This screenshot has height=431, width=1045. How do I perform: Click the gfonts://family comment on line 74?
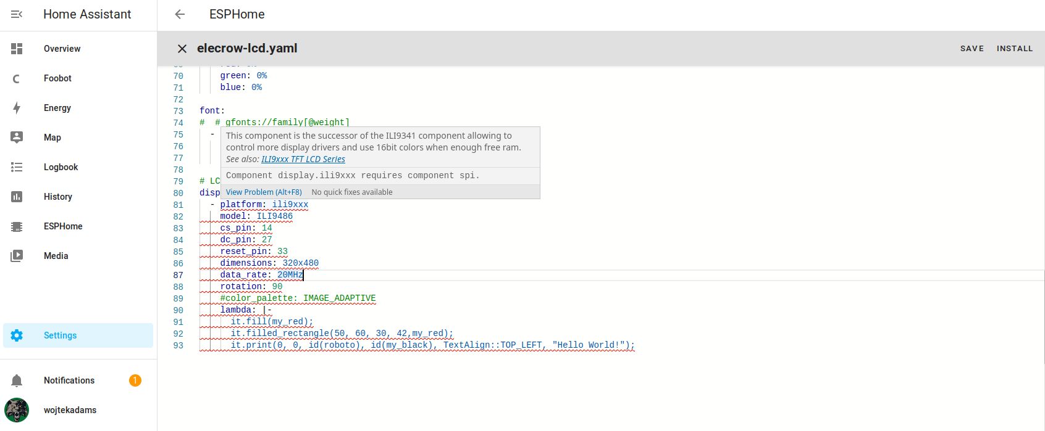(x=275, y=123)
